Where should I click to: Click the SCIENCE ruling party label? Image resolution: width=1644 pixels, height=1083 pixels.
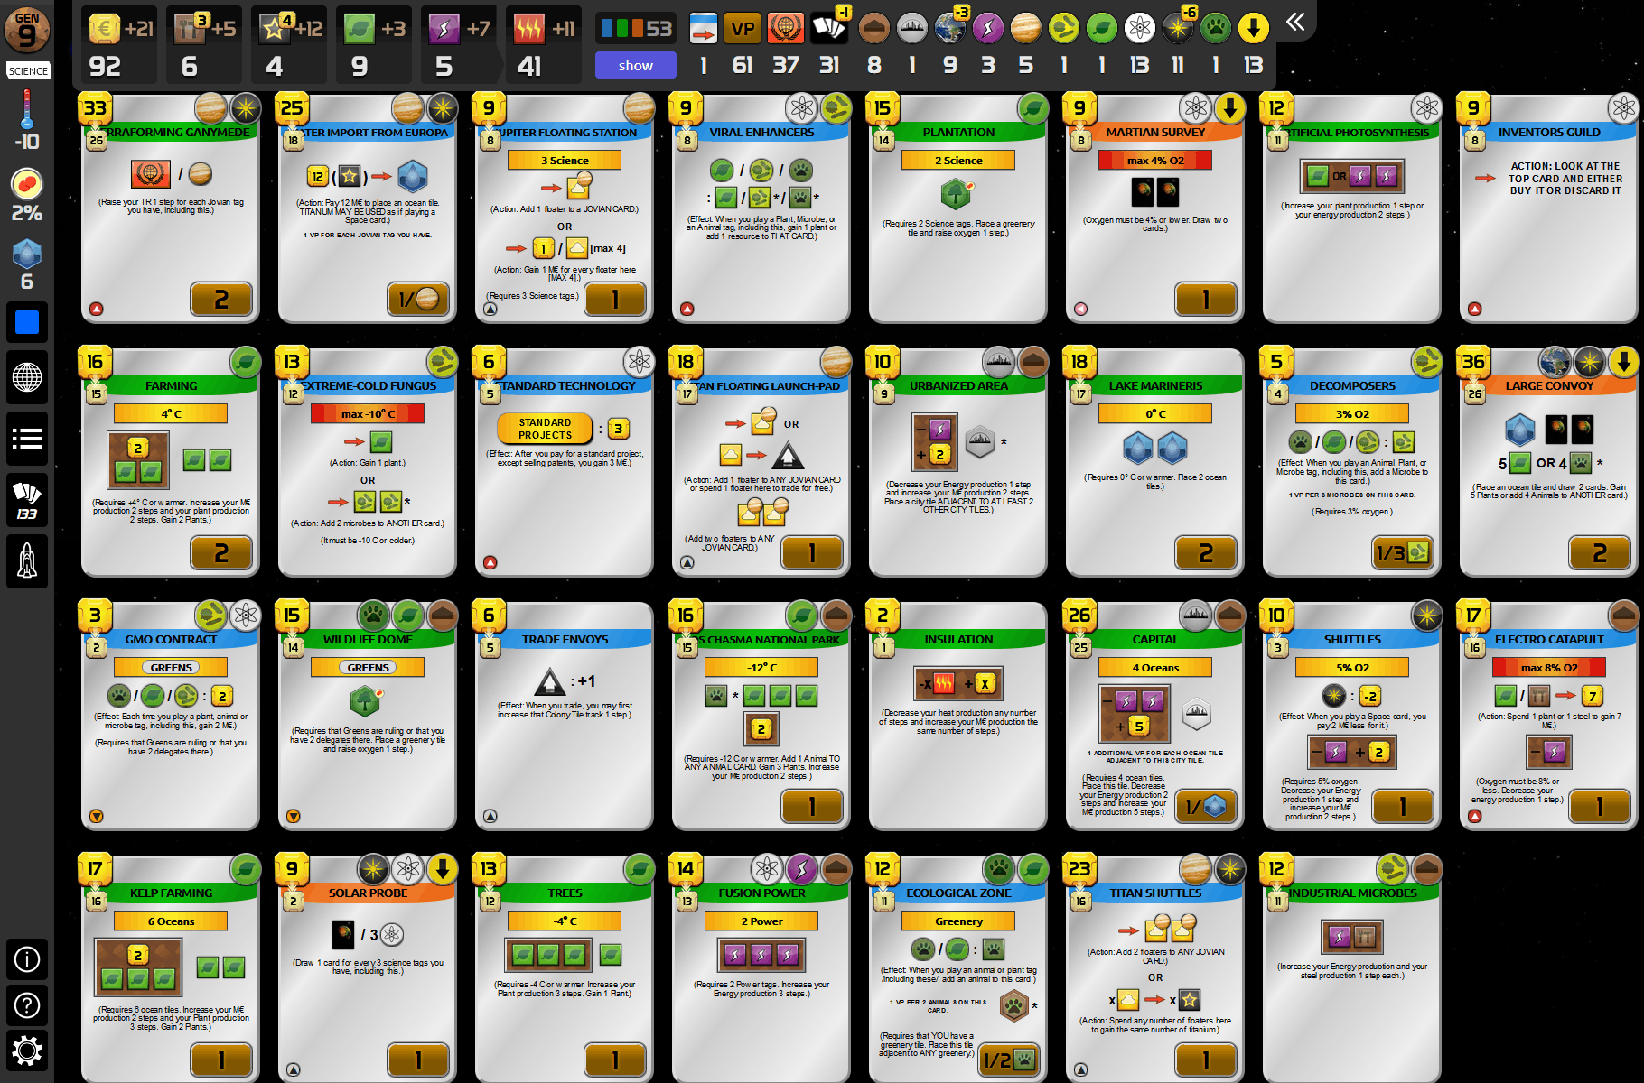[28, 70]
